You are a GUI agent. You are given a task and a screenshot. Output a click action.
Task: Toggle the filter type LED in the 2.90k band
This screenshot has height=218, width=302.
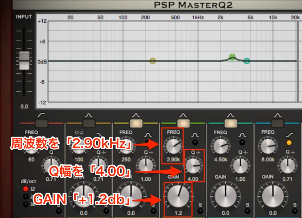click(x=195, y=143)
